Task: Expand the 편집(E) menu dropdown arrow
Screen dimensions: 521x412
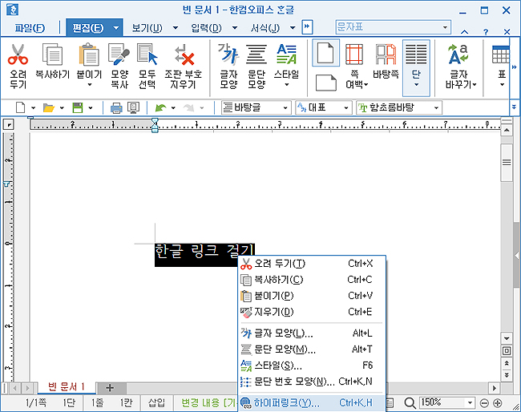Action: (116, 28)
